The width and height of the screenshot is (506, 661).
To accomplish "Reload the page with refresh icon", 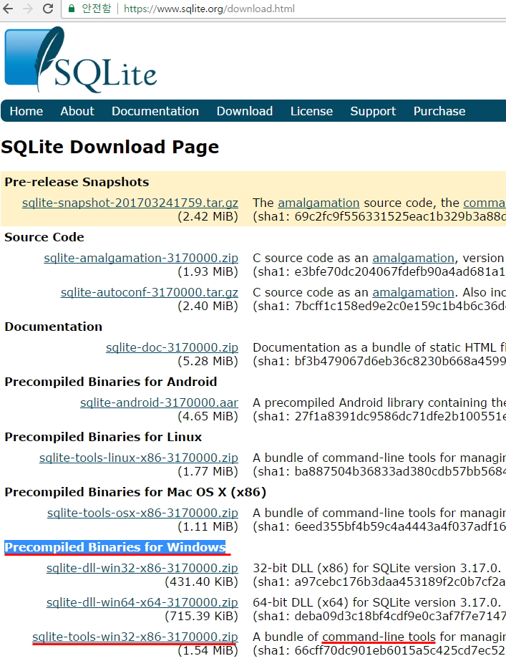I will [x=48, y=9].
